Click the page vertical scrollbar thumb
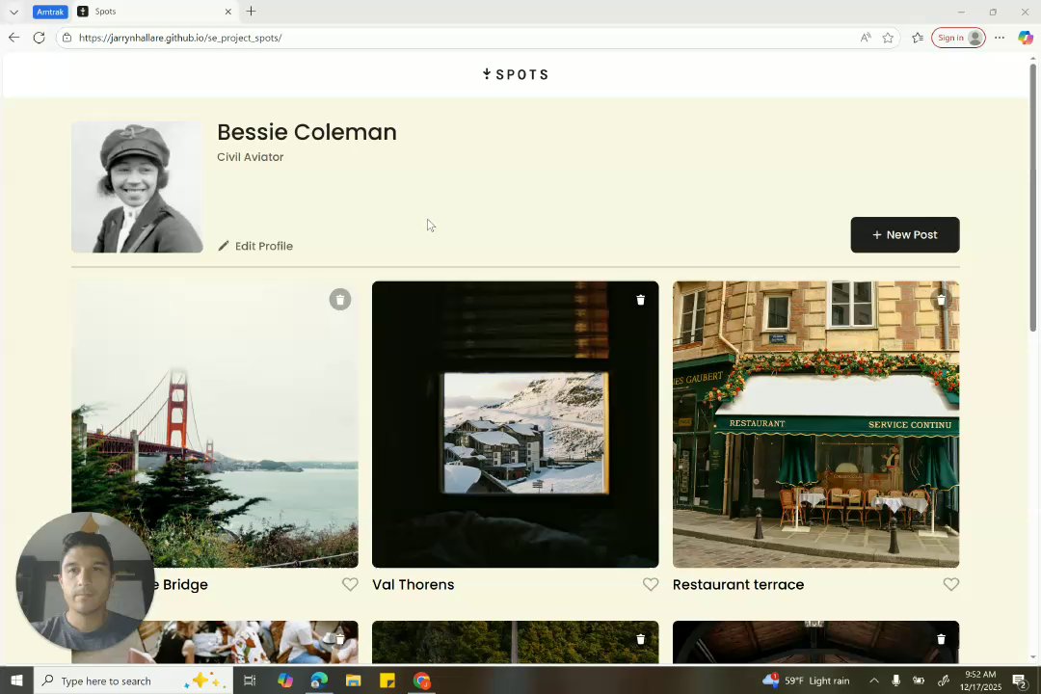This screenshot has height=694, width=1041. click(1033, 196)
